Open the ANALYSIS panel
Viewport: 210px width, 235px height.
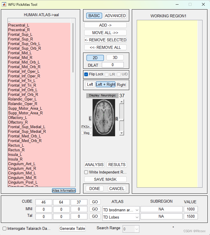[x=94, y=165]
